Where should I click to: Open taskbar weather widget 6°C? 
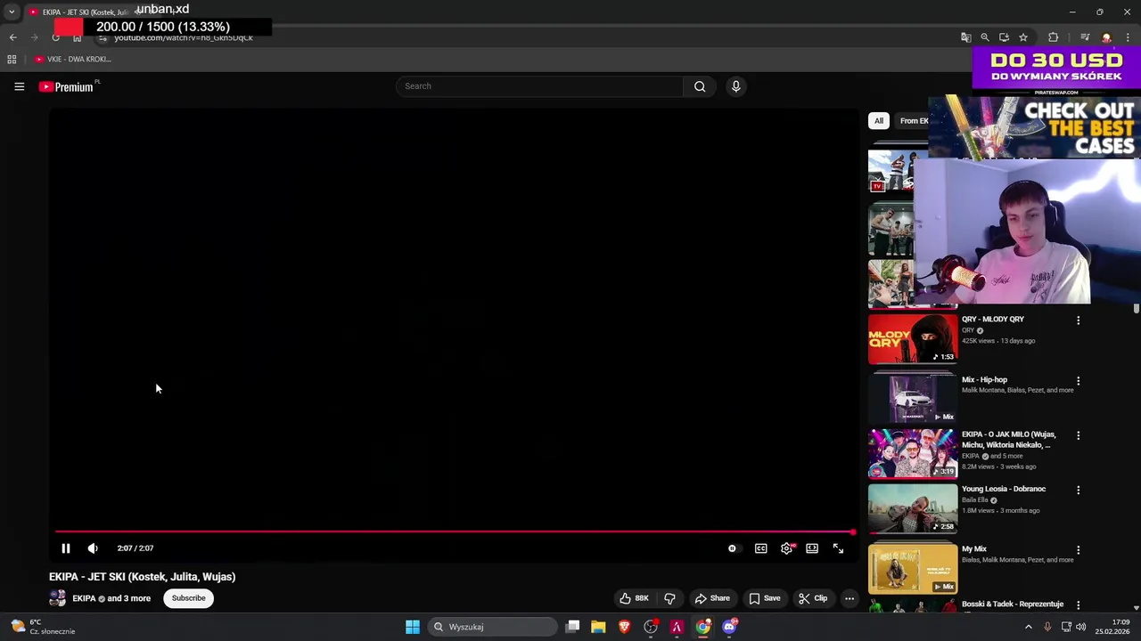[x=43, y=627]
